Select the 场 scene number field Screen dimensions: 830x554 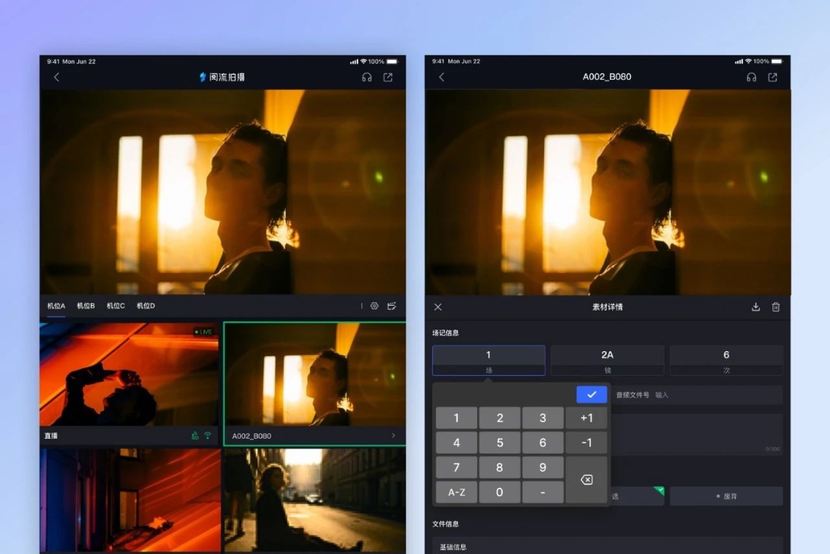(x=489, y=360)
